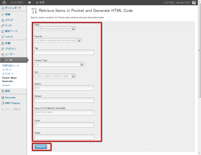
Task: Click the 設定 settings icon
Action: pyautogui.click(x=3, y=91)
